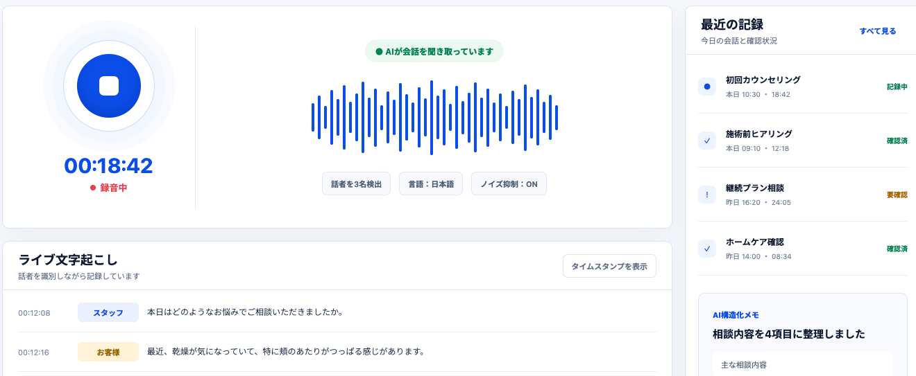Click the blue audio waveform visualization

[434, 118]
